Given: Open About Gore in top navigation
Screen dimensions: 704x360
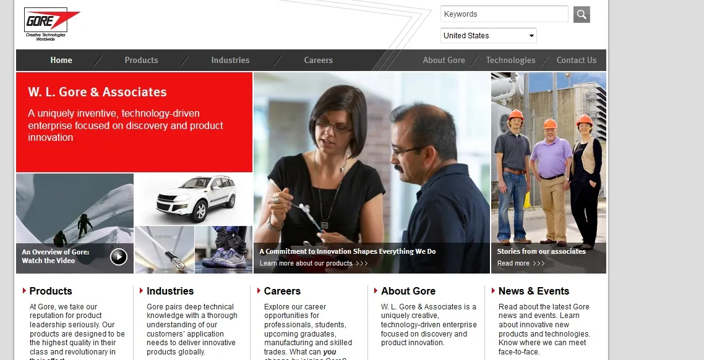Looking at the screenshot, I should 444,60.
